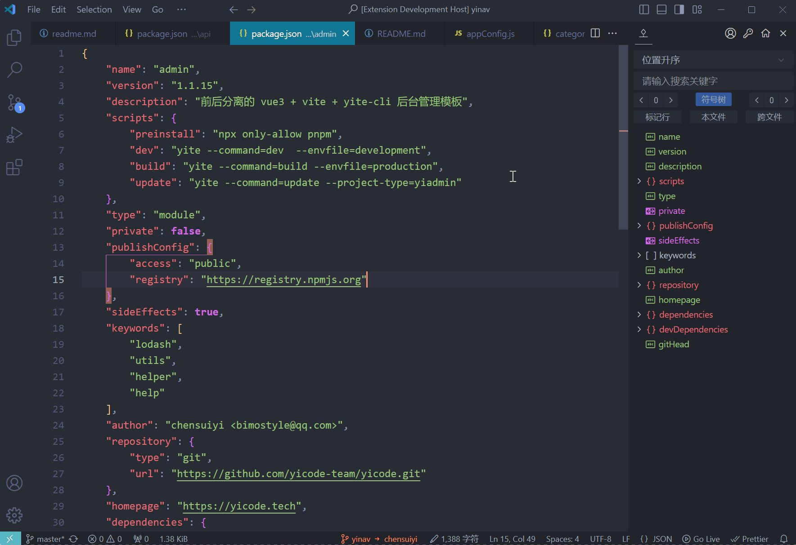The image size is (796, 545).
Task: Open the Selection menu
Action: point(94,9)
